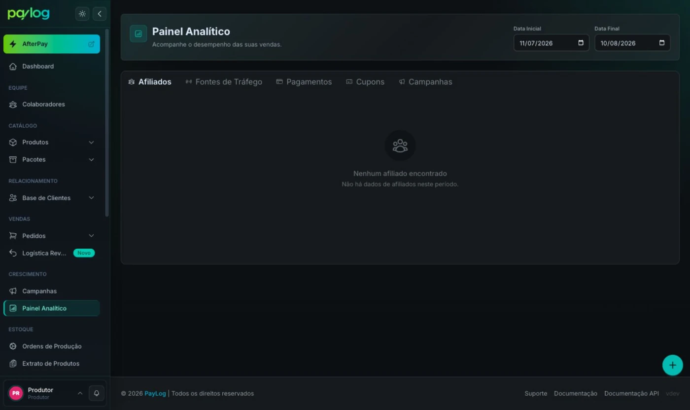The height and width of the screenshot is (410, 690).
Task: Open Ordens de Produção
Action: (52, 346)
